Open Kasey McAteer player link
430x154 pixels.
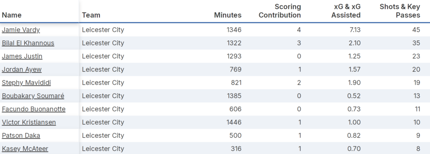point(25,149)
